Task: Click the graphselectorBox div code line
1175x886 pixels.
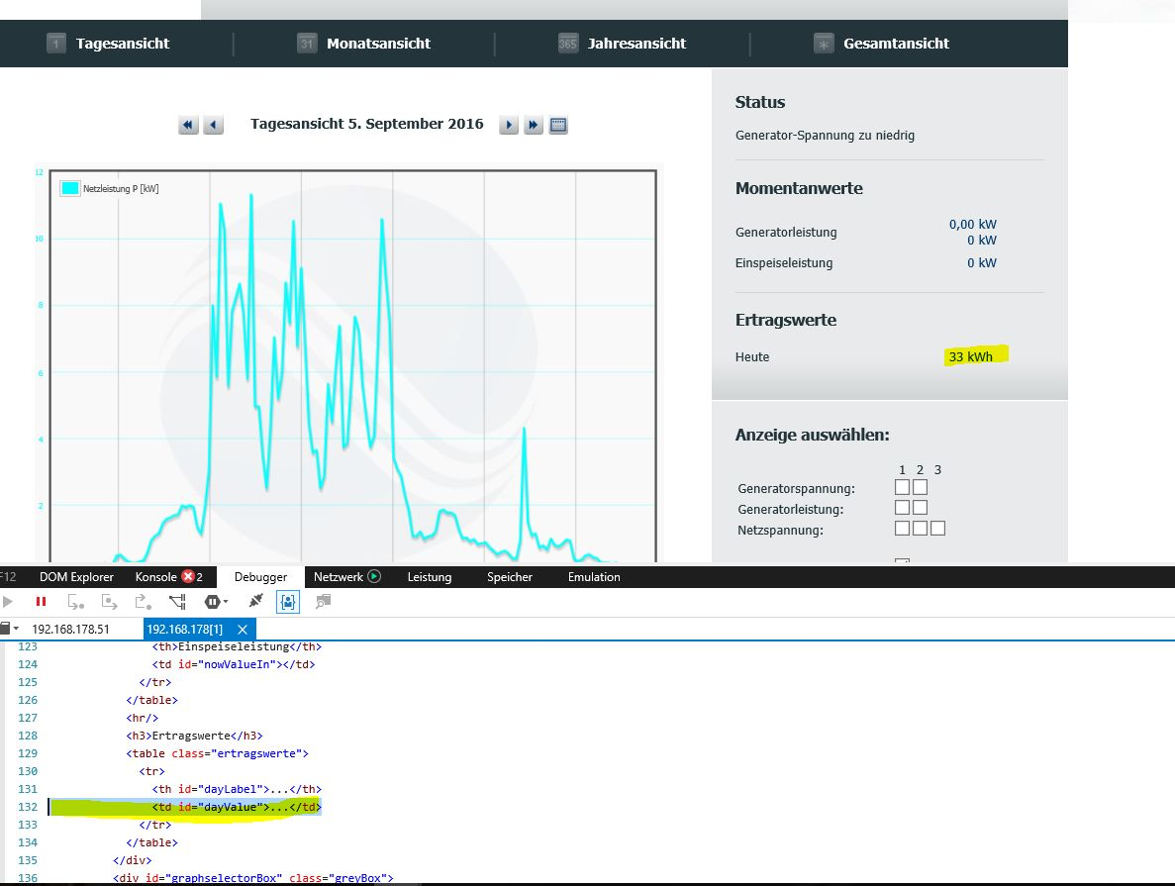Action: [x=253, y=878]
